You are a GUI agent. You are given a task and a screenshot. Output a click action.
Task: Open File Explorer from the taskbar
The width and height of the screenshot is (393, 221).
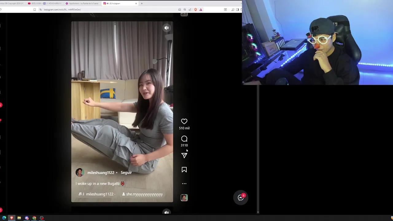[19, 218]
